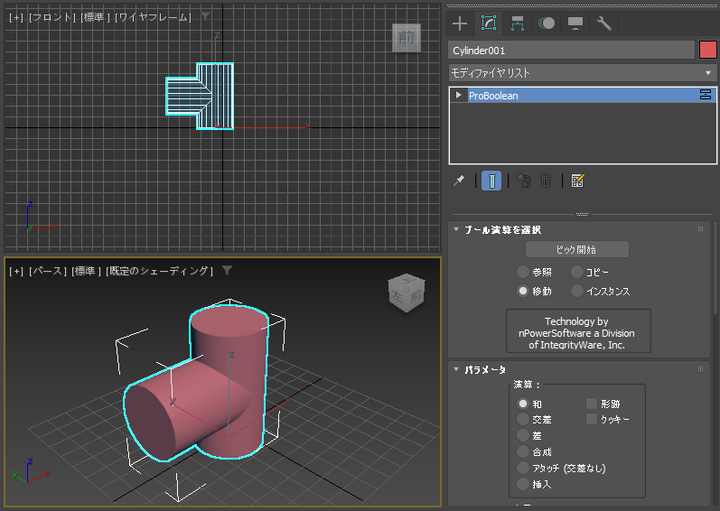Open the Motion panel tab

pyautogui.click(x=547, y=23)
